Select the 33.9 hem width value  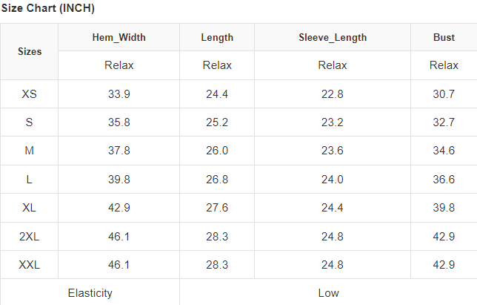pos(119,94)
